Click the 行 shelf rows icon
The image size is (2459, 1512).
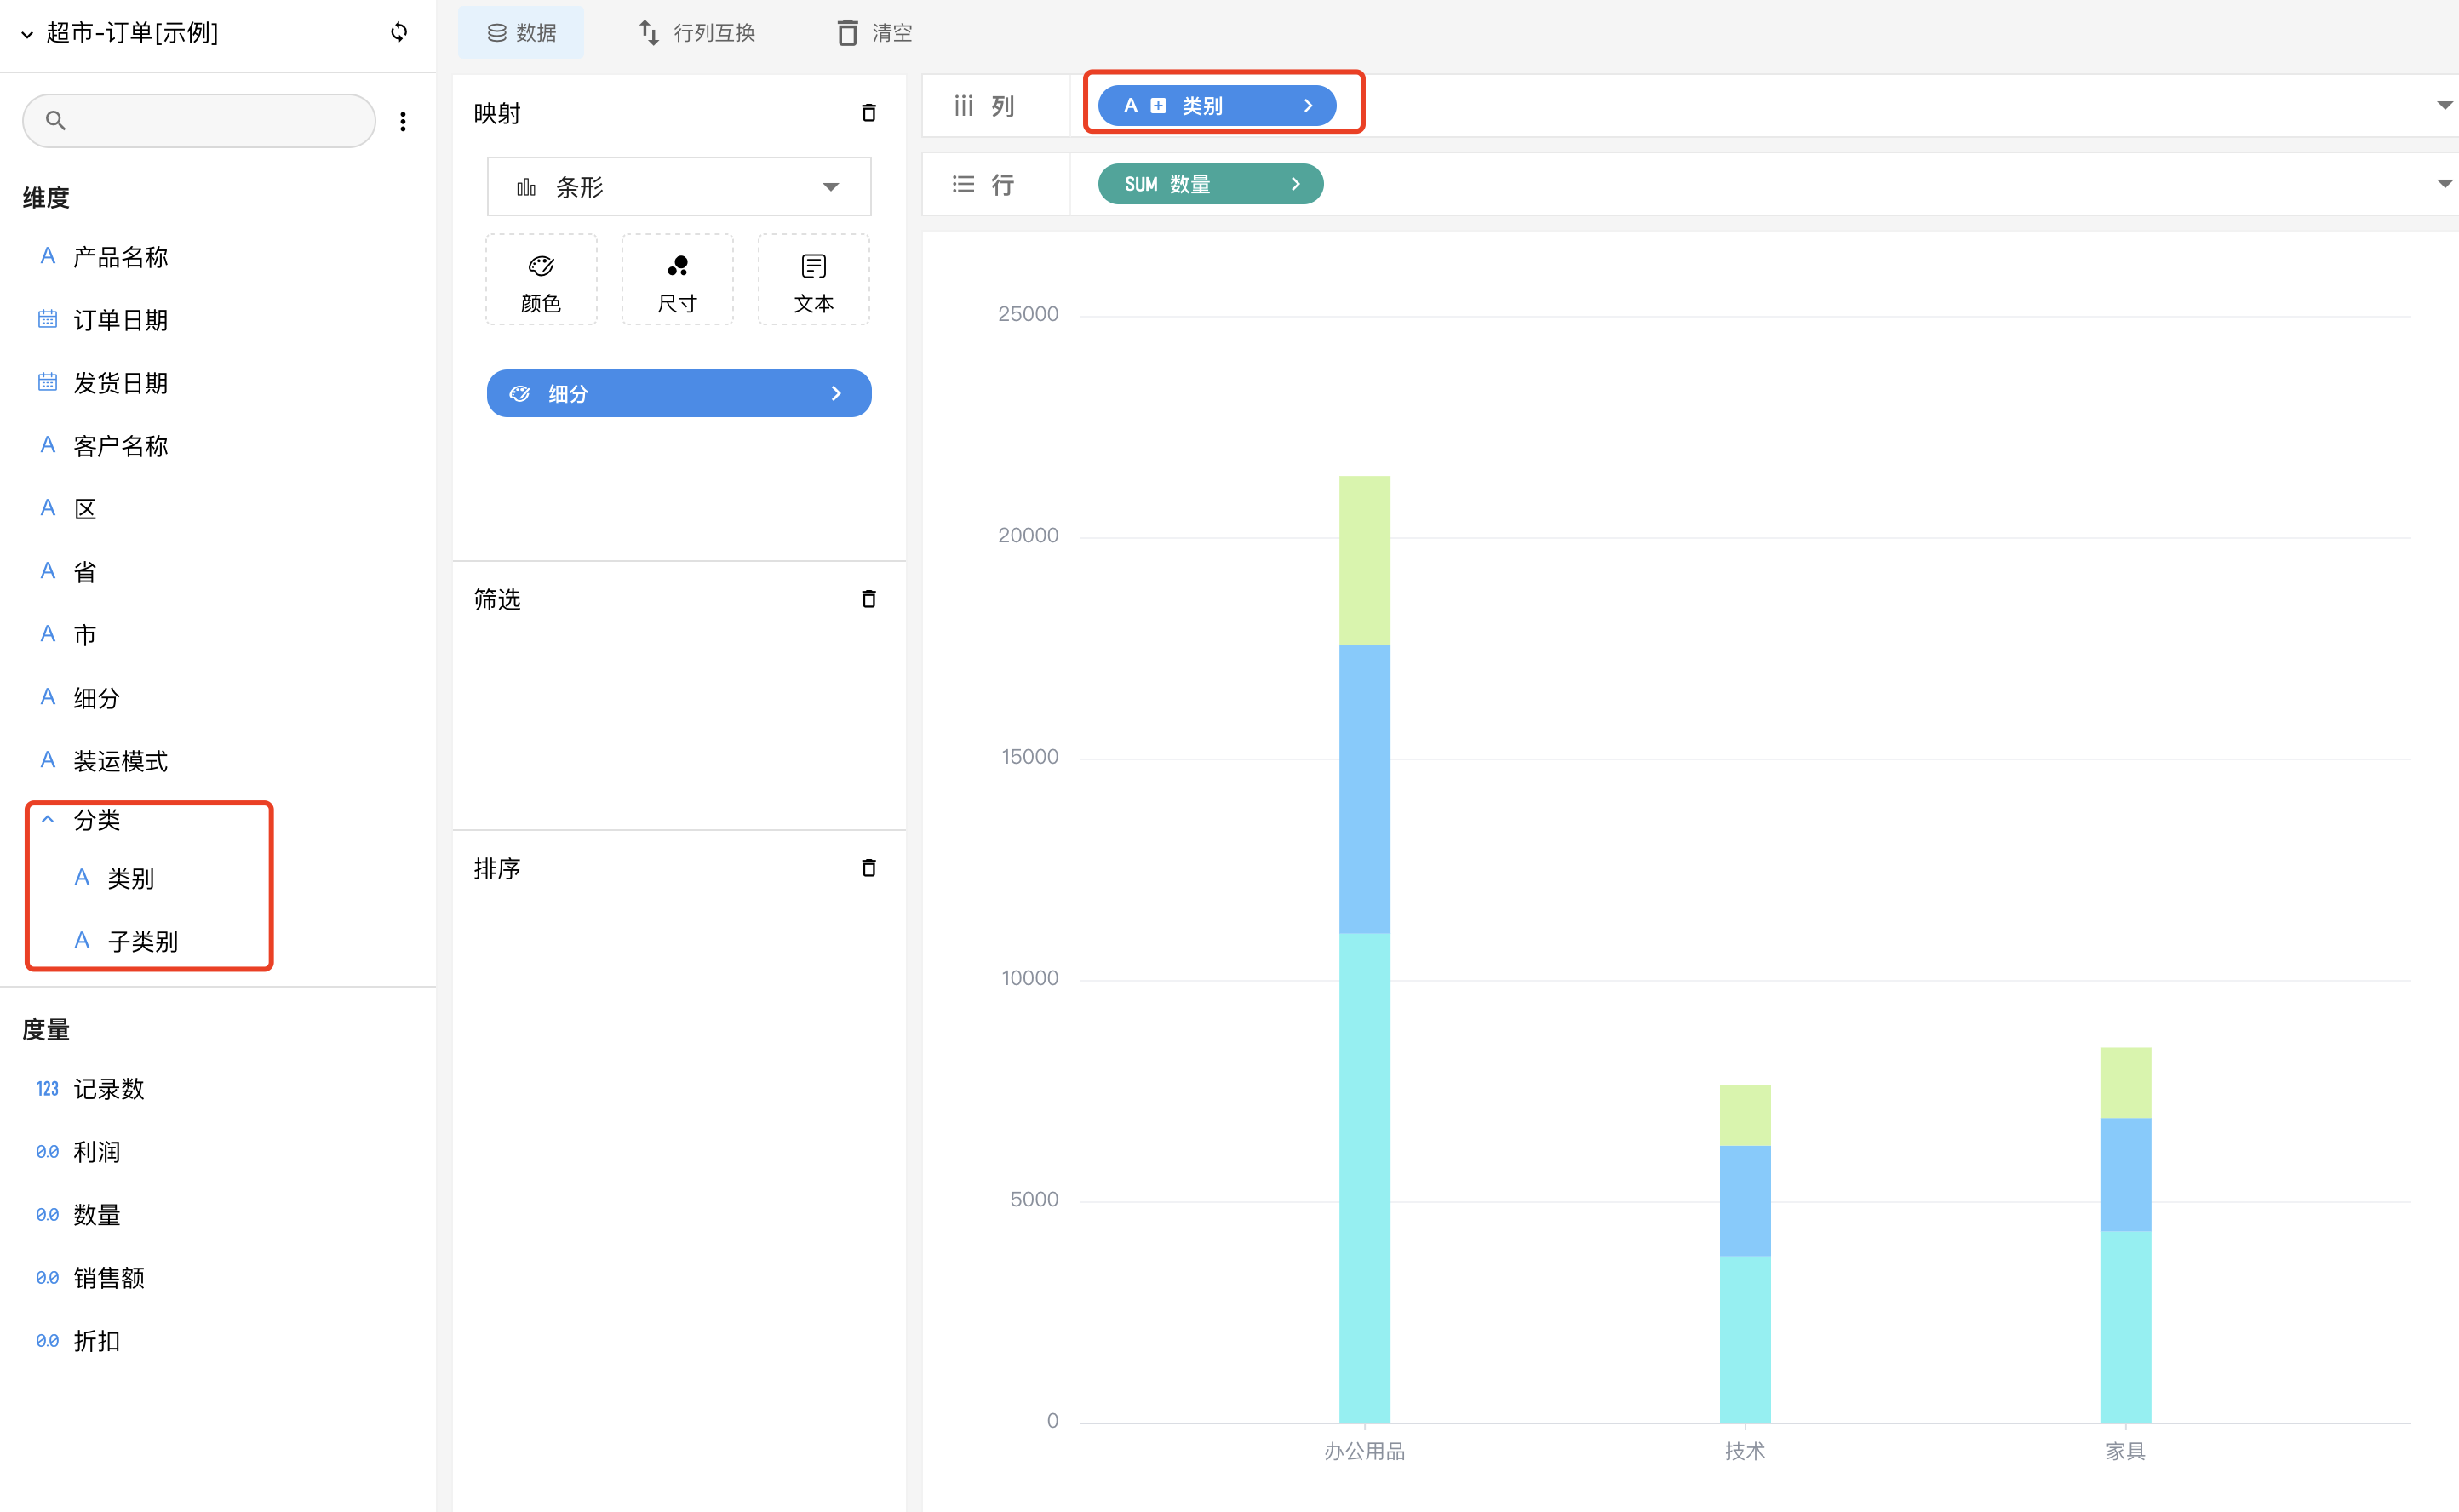pos(963,184)
